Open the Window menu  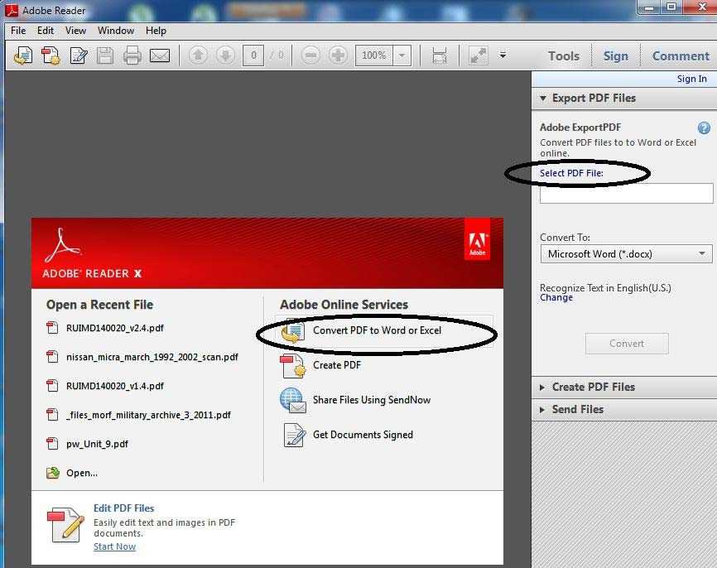point(116,31)
